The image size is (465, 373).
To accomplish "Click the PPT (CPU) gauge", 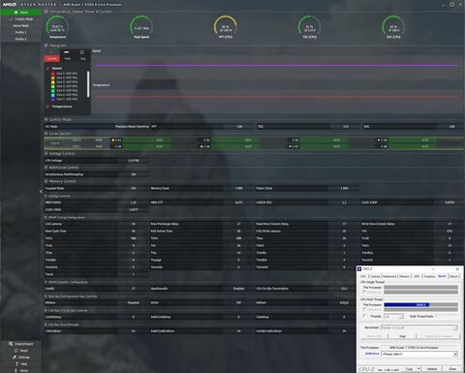I will (226, 27).
